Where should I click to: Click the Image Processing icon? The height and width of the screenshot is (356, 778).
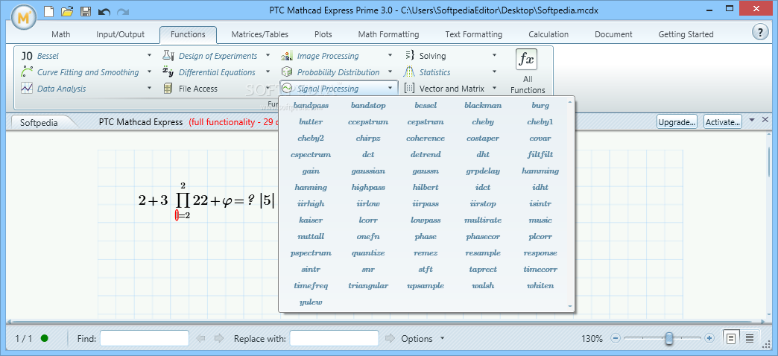[287, 56]
